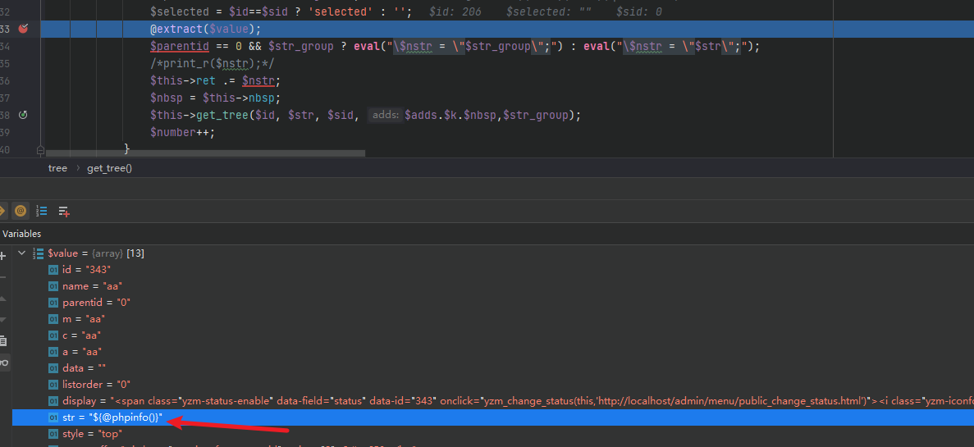Click the array type icon beside $value
The height and width of the screenshot is (447, 974).
click(x=38, y=253)
